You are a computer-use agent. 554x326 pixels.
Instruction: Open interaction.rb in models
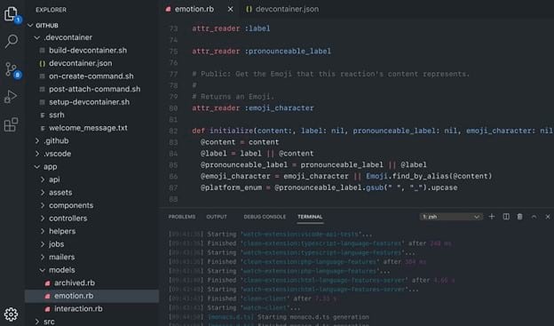coord(78,308)
